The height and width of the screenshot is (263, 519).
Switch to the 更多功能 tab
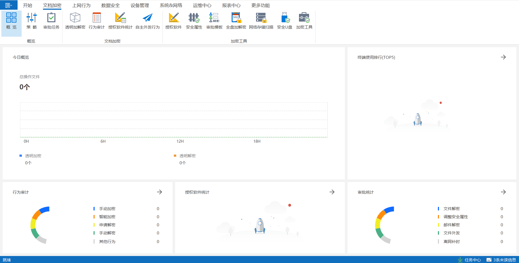tap(261, 5)
